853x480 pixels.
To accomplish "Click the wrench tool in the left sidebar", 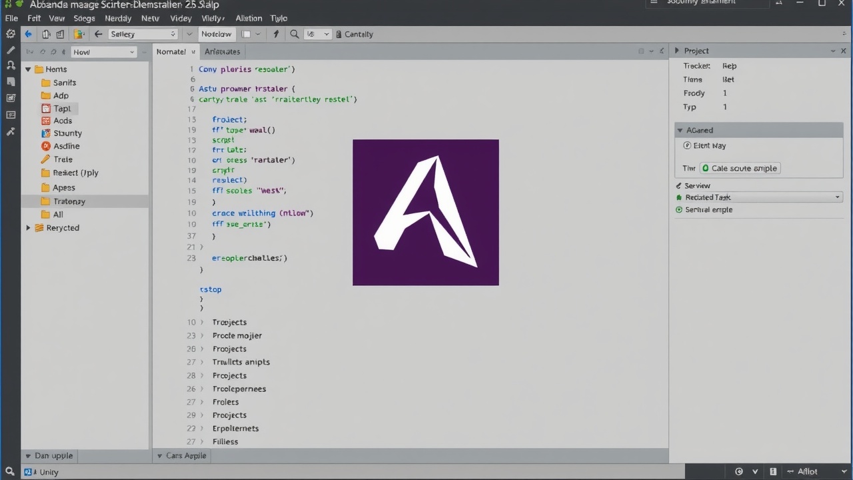I will (x=11, y=131).
